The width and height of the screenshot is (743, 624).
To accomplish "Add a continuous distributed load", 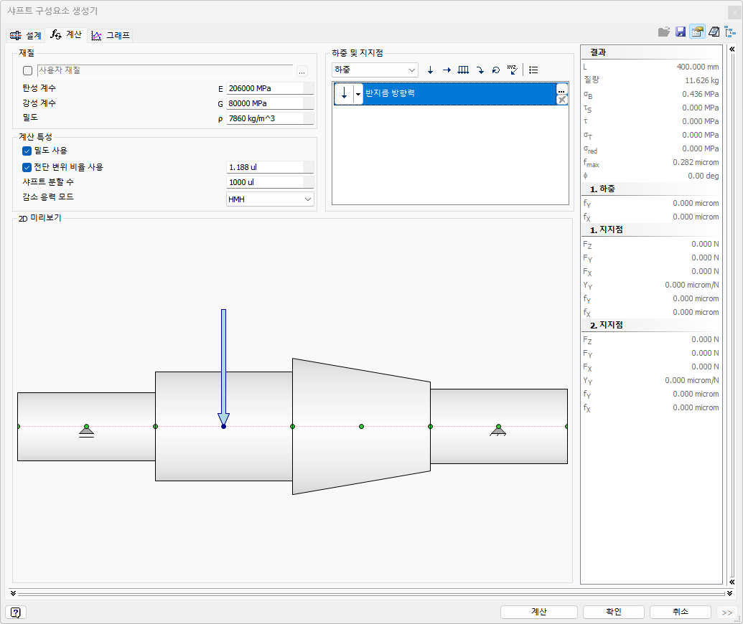I will click(x=463, y=70).
